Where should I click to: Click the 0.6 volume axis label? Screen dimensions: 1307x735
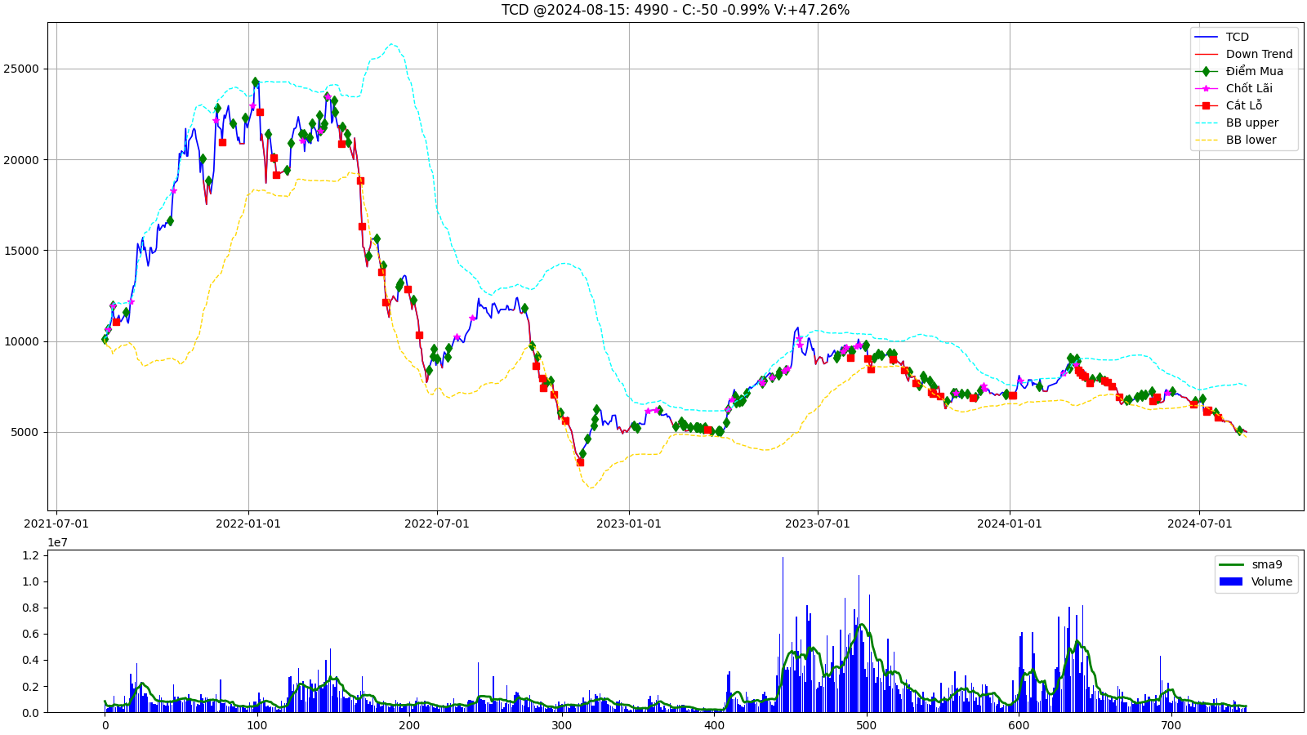(30, 634)
